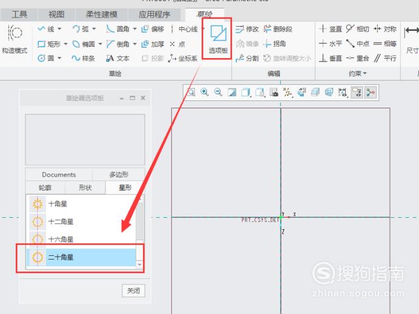This screenshot has width=419, height=314.
Task: Expand the 圆 circle dropdown arrow
Action: [x=59, y=58]
